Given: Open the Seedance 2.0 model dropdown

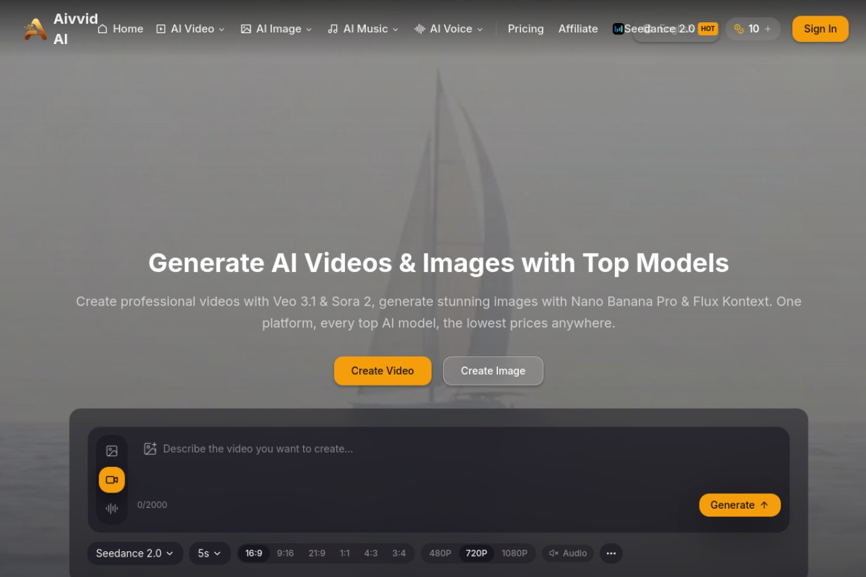Looking at the screenshot, I should tap(135, 553).
